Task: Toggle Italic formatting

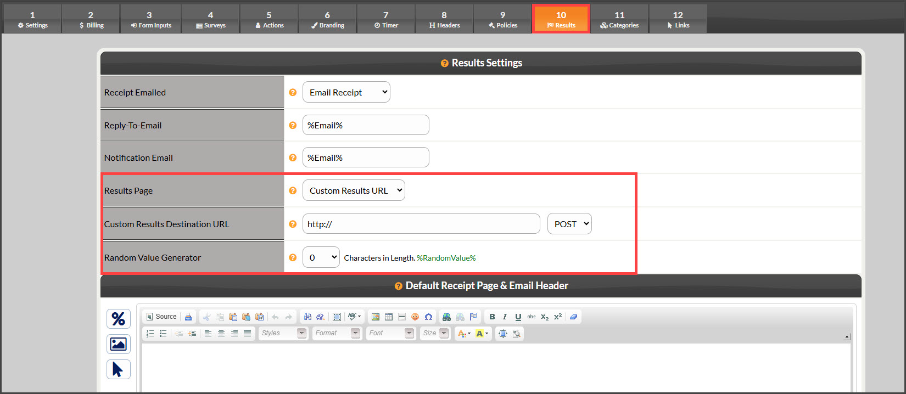Action: (x=505, y=317)
